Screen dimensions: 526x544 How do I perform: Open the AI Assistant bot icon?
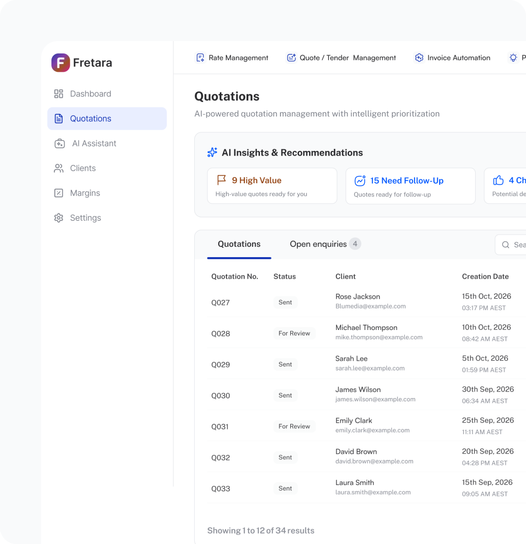click(60, 143)
